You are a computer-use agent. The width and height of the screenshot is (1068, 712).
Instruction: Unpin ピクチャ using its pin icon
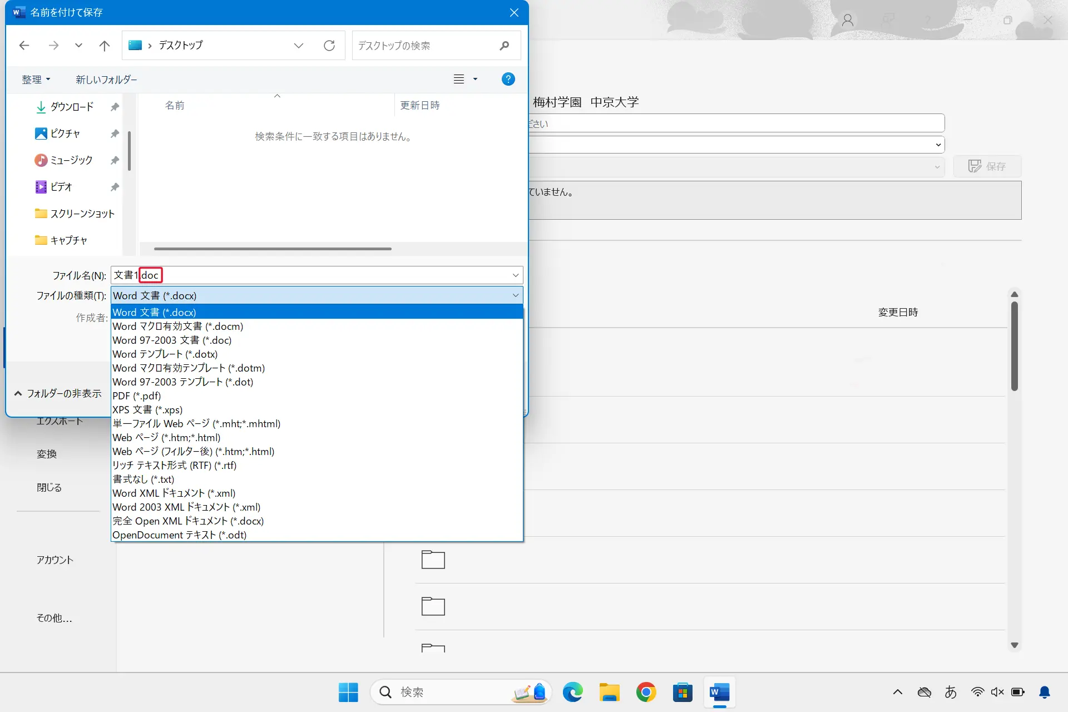115,133
